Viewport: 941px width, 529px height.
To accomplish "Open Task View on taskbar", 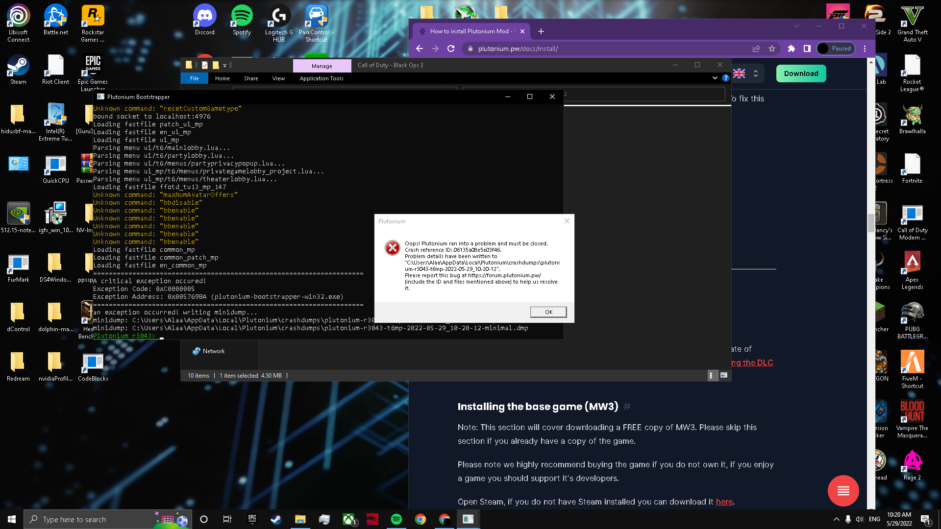I will tap(227, 519).
